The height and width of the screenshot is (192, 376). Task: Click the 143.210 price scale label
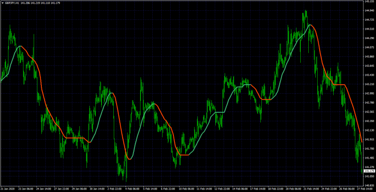[369, 84]
